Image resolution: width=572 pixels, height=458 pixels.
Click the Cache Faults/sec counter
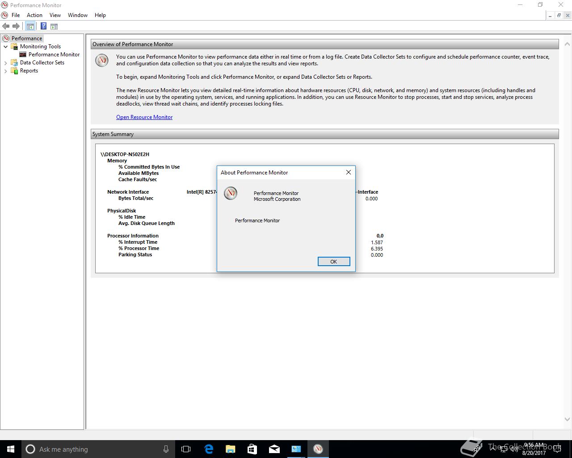click(138, 179)
